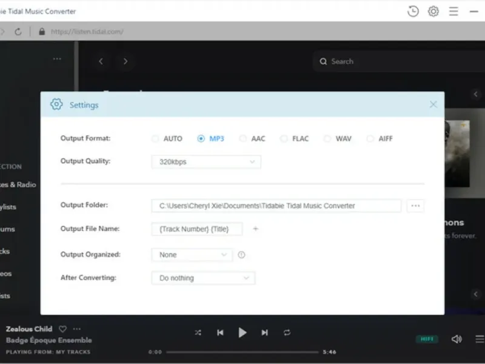
Task: Open conversion history clock icon
Action: 413,12
